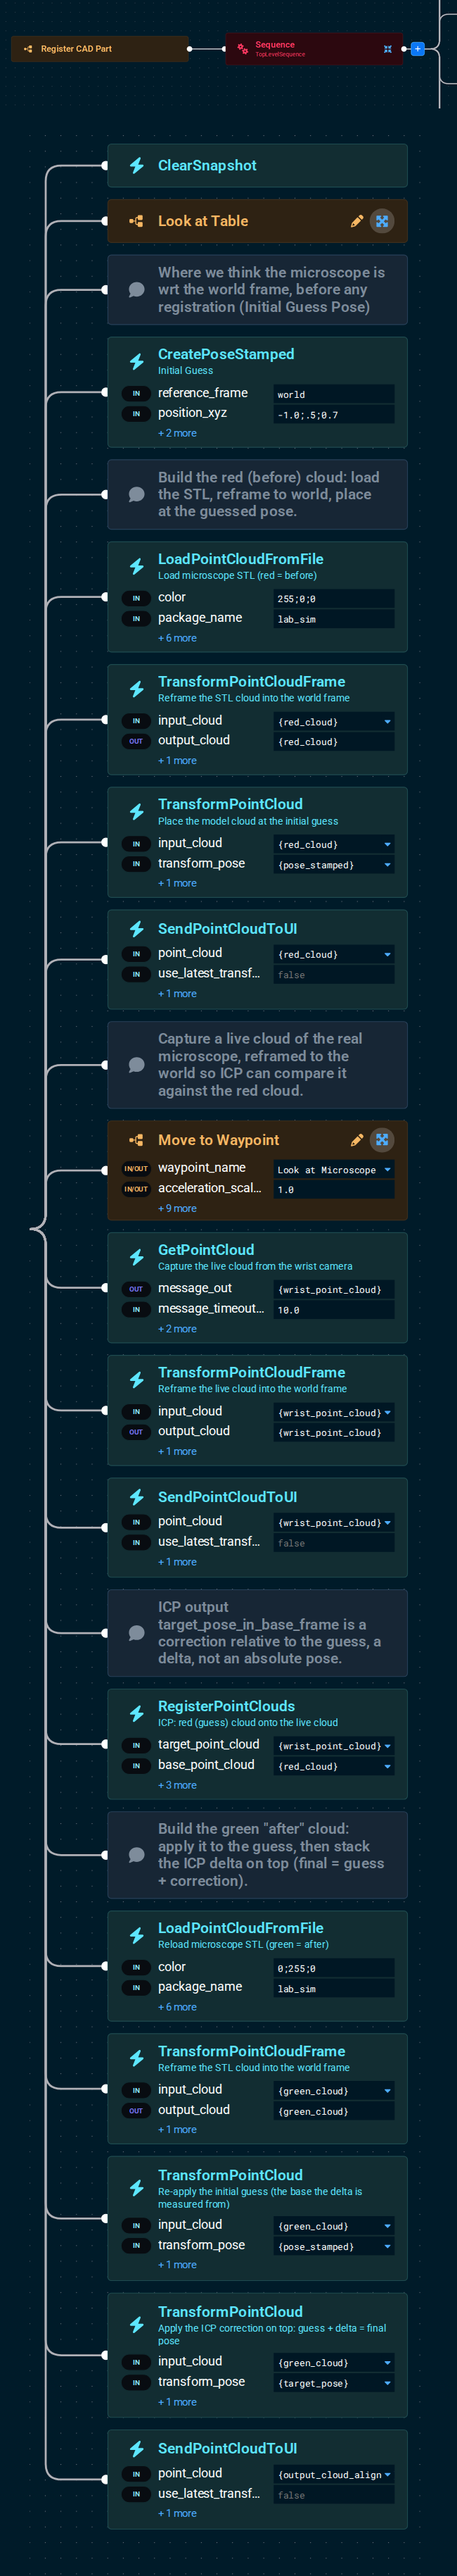The height and width of the screenshot is (2576, 457).
Task: Click the CreatePoseStamped lightning bolt icon
Action: tap(136, 361)
